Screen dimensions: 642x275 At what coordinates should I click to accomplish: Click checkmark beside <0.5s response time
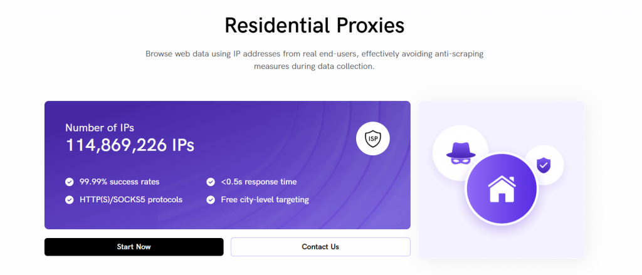tap(211, 182)
